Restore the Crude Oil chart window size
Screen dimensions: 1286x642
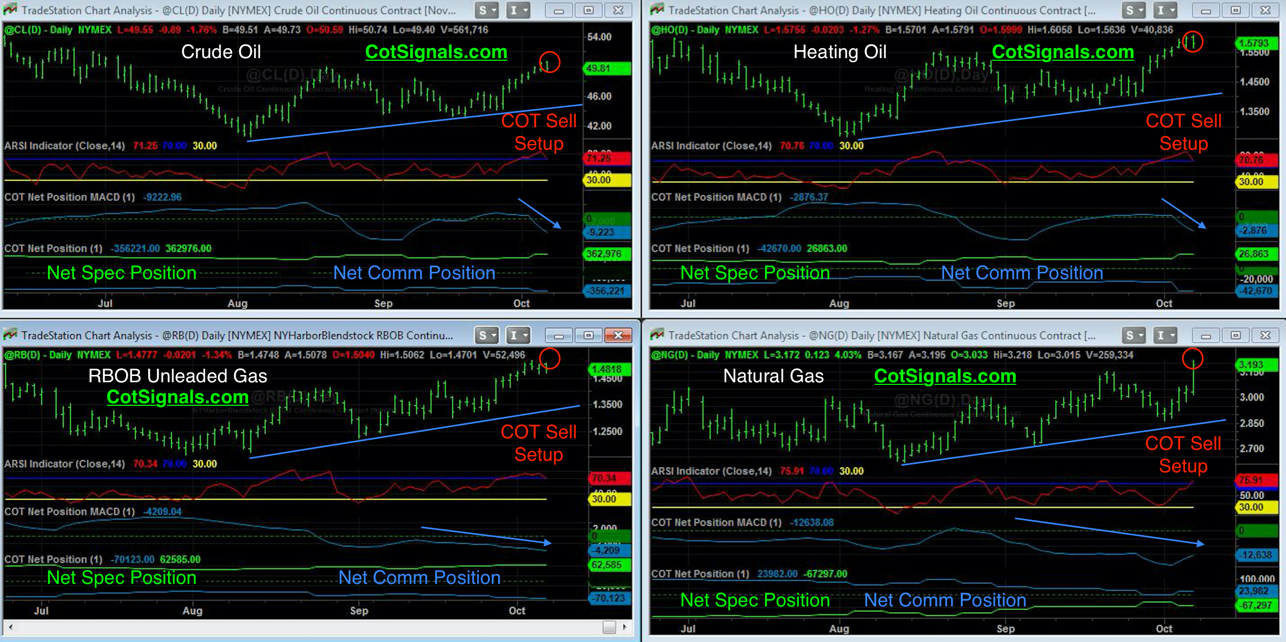[x=589, y=10]
